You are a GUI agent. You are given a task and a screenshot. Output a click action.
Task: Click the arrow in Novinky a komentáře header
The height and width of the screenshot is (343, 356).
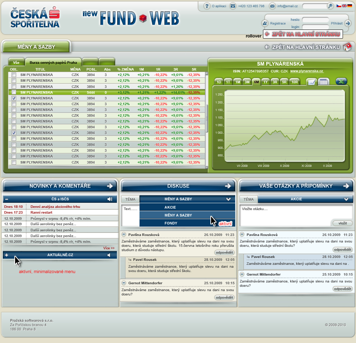[110, 186]
